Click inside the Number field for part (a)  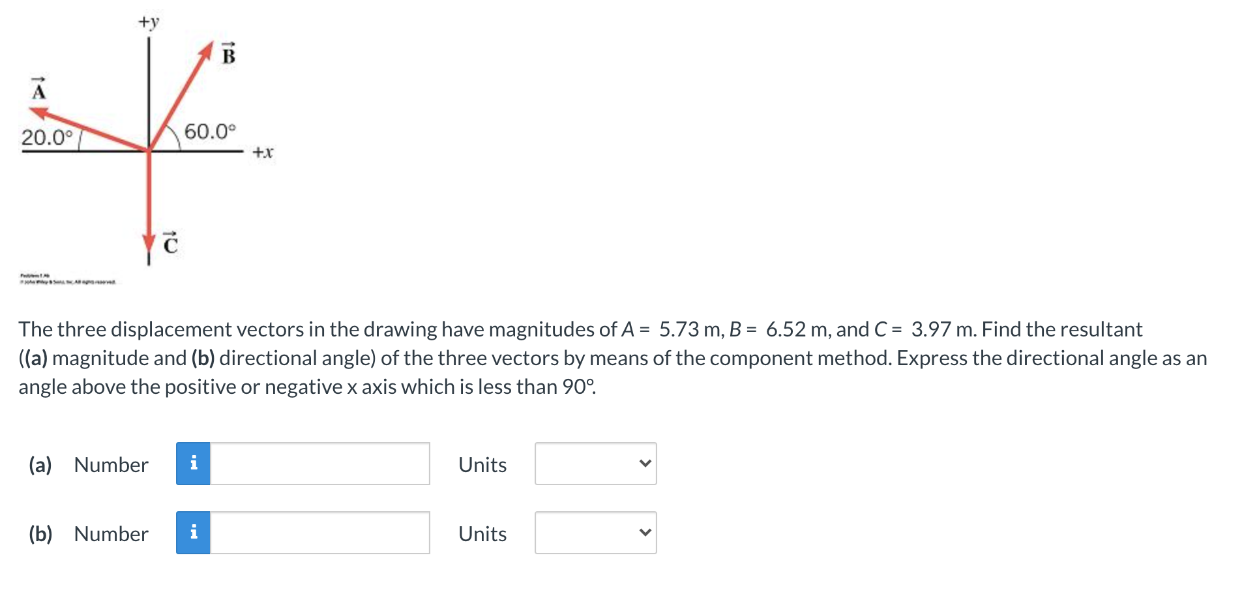319,464
